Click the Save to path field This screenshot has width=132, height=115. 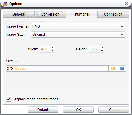pyautogui.click(x=57, y=68)
